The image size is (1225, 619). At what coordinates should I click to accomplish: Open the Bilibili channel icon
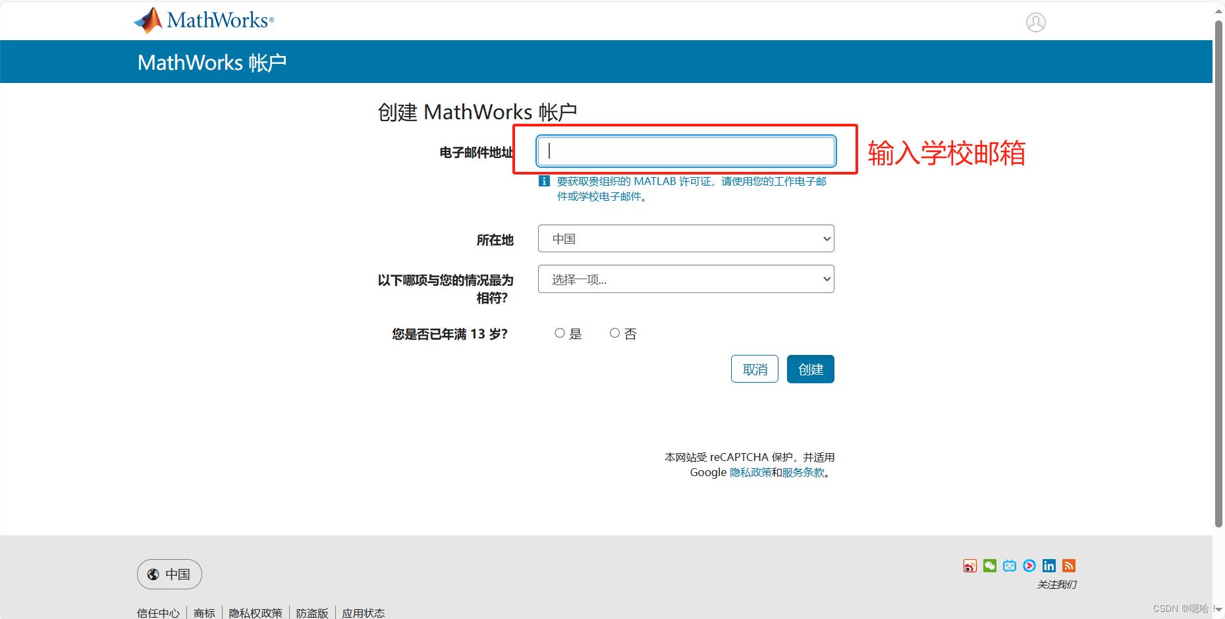coord(1009,565)
